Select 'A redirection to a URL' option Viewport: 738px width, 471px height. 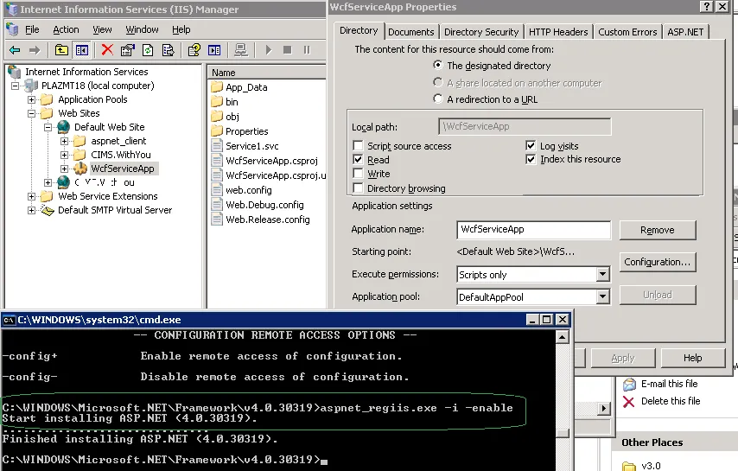pos(439,99)
